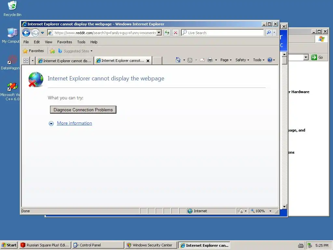The width and height of the screenshot is (333, 250).
Task: Open the Edit menu
Action: coord(37,42)
